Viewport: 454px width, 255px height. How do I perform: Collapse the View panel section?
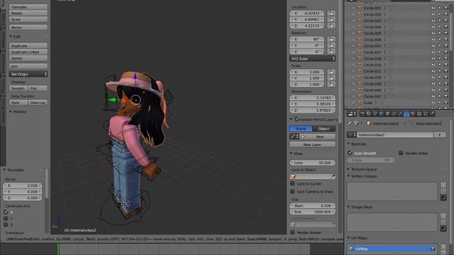(x=291, y=154)
